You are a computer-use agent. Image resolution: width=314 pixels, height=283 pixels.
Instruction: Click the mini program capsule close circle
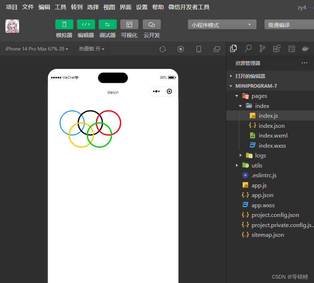[169, 91]
